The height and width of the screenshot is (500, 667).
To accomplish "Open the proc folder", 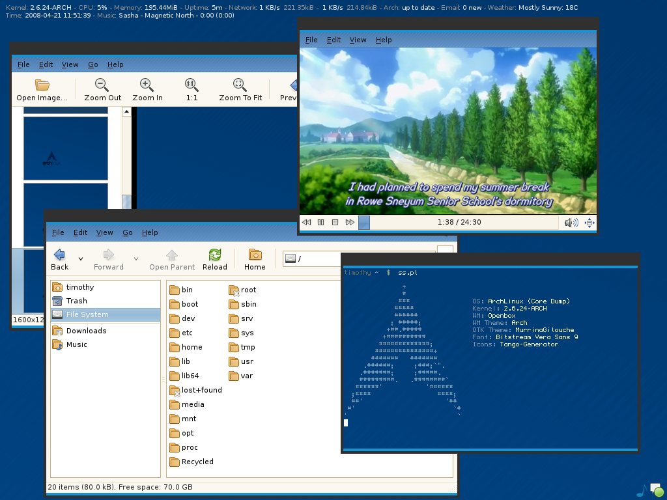I will tap(184, 447).
